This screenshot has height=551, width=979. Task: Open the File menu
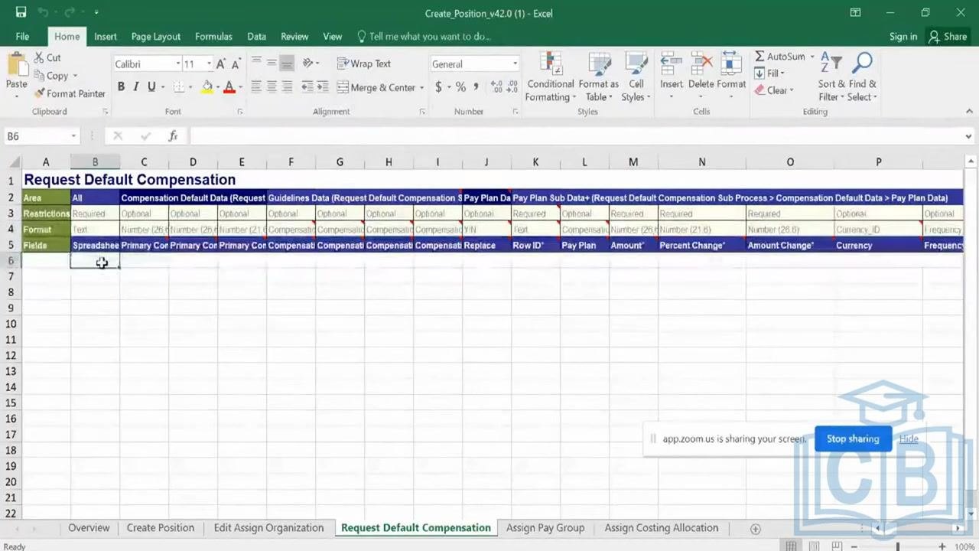tap(22, 36)
